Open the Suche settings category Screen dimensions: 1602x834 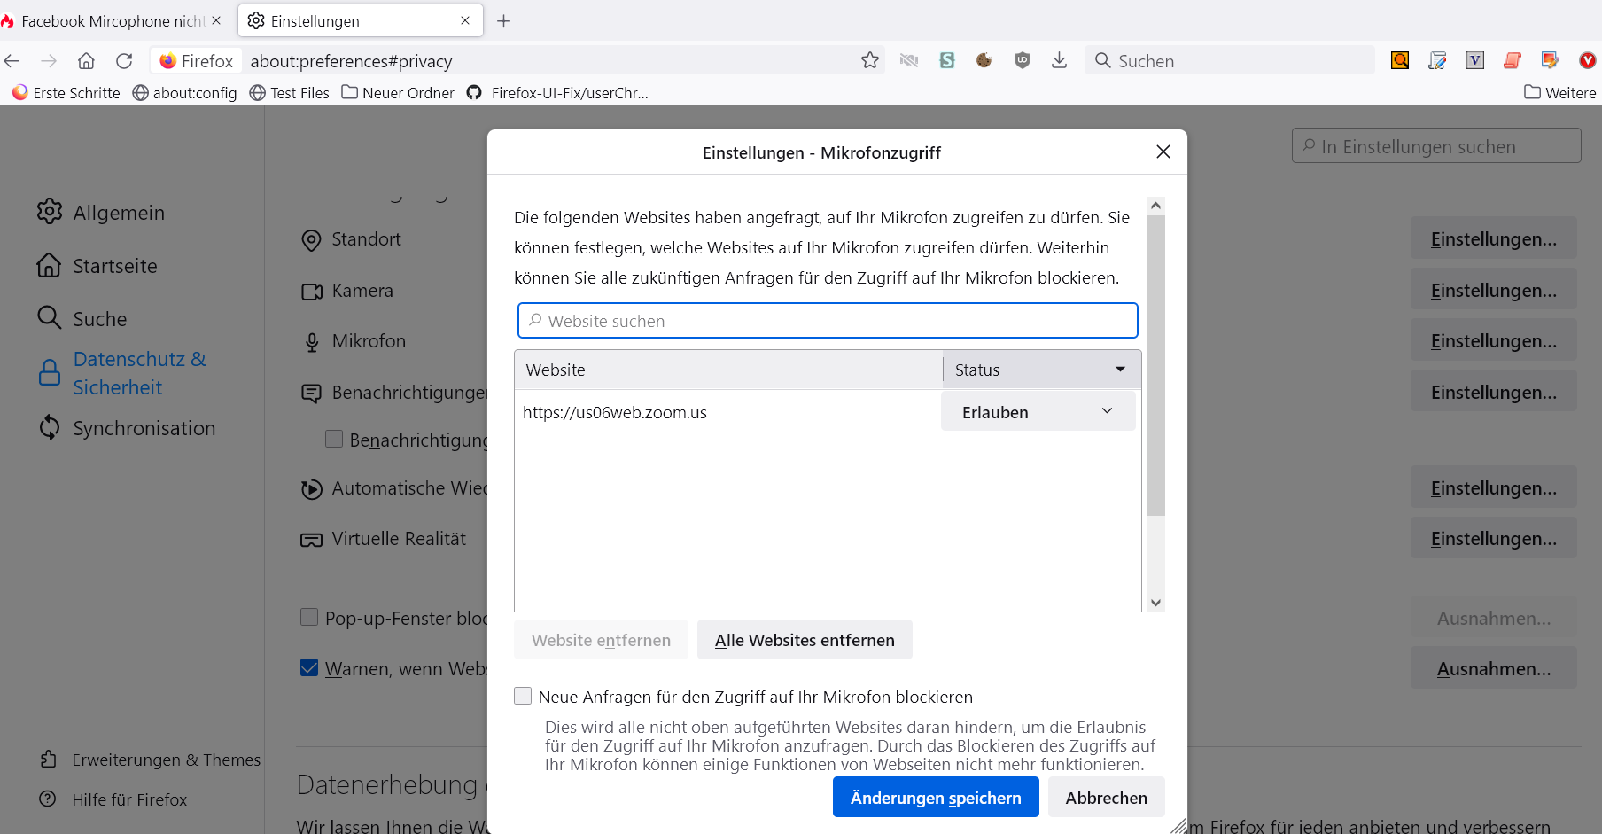coord(82,318)
